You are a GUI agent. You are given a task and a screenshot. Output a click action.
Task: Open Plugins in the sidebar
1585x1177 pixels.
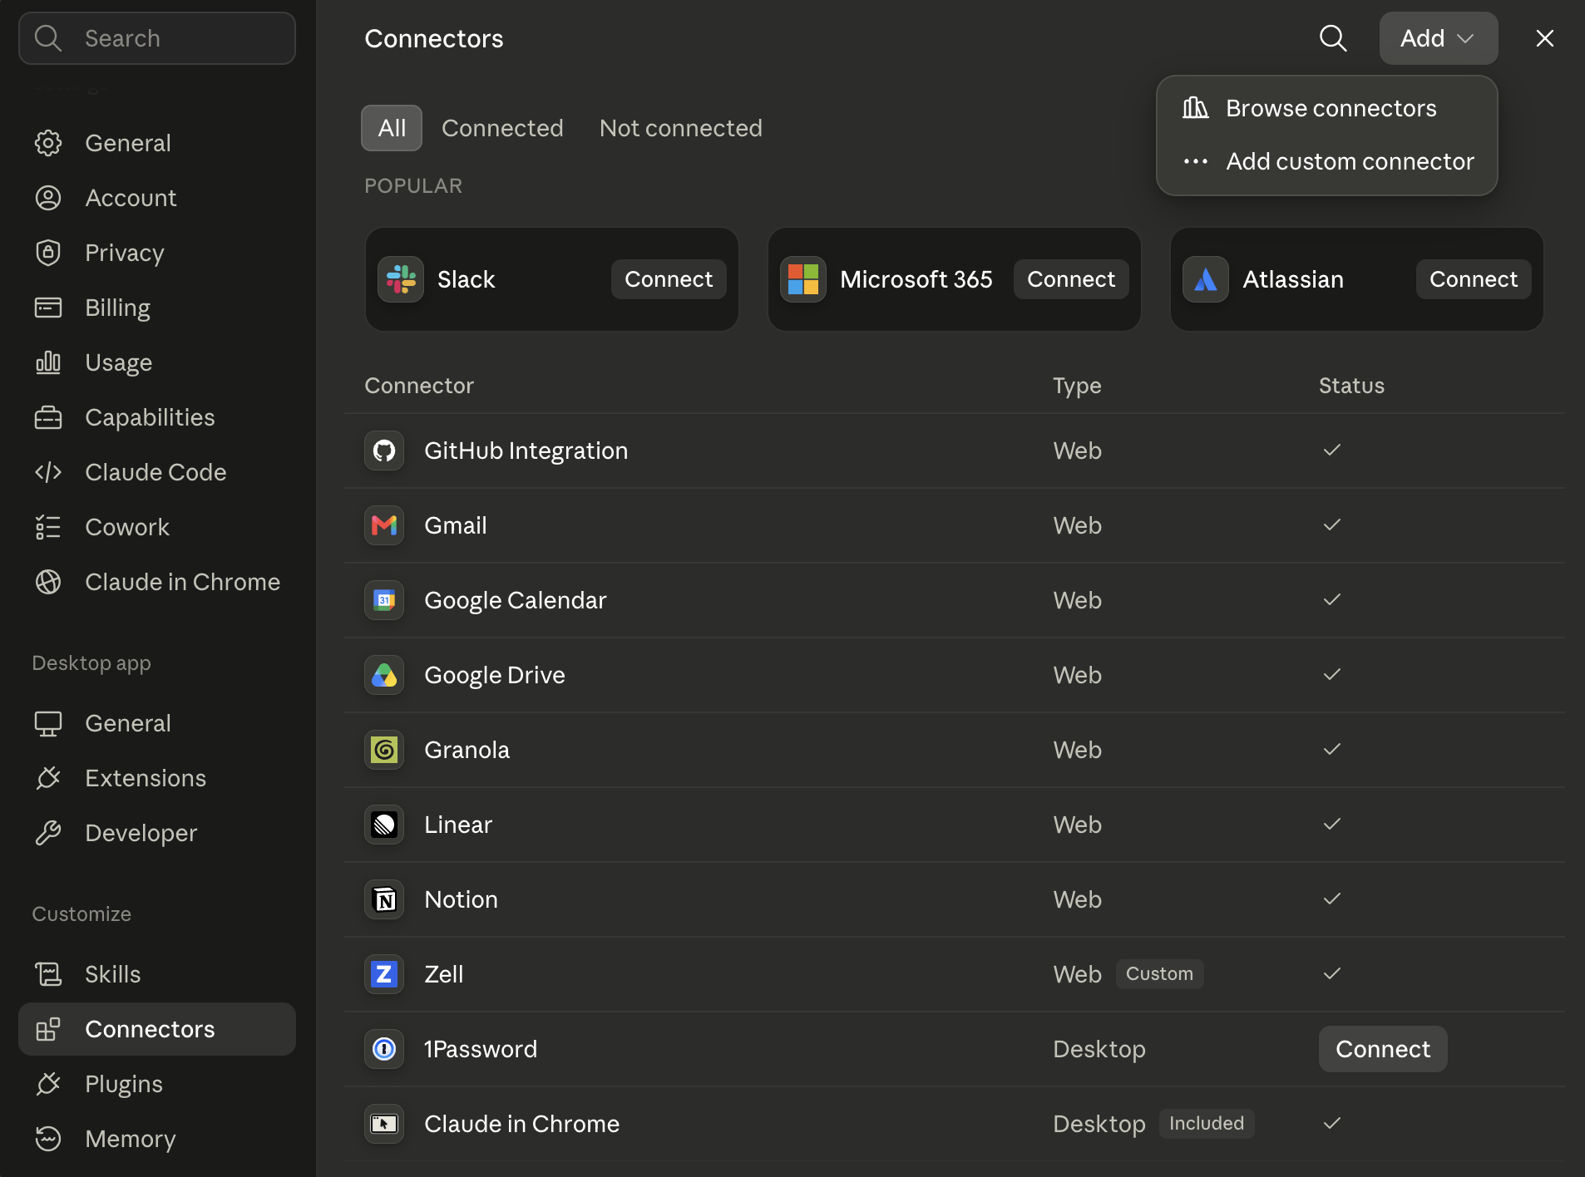156,1084
